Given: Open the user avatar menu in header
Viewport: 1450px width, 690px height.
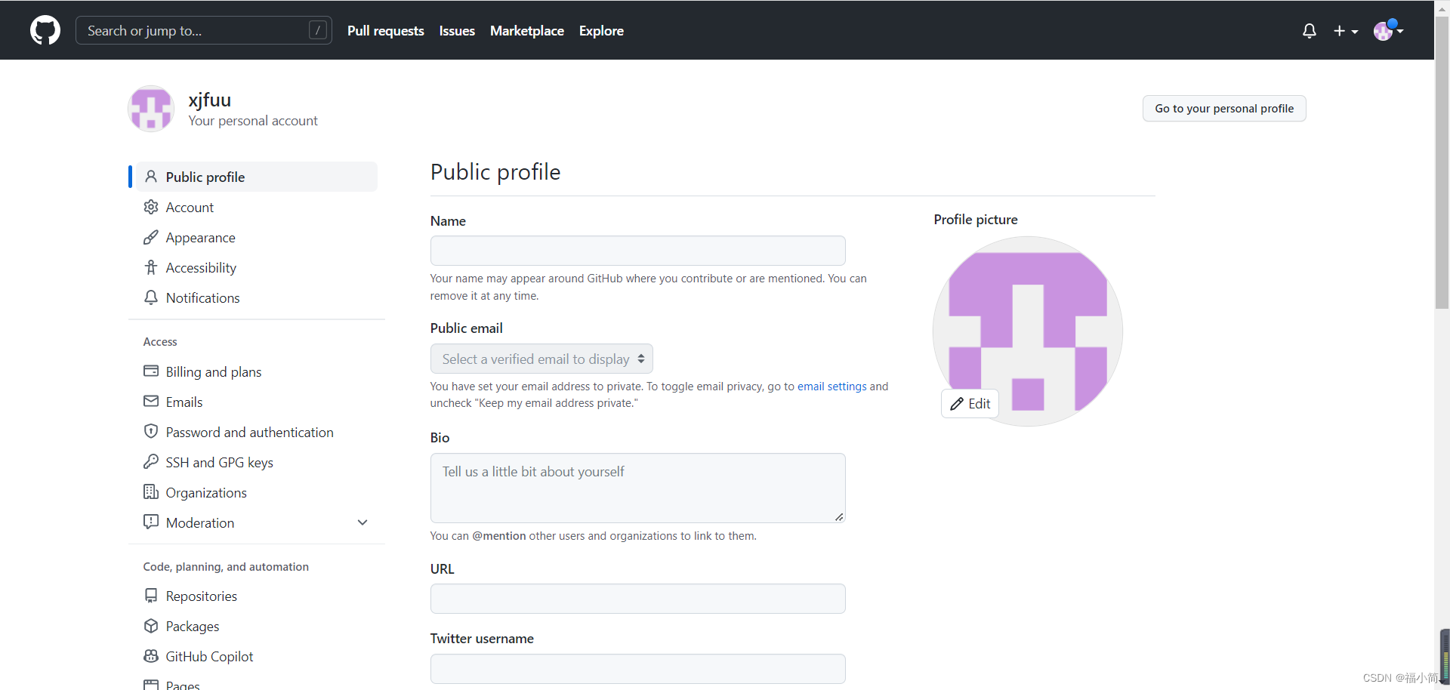Looking at the screenshot, I should (1388, 31).
